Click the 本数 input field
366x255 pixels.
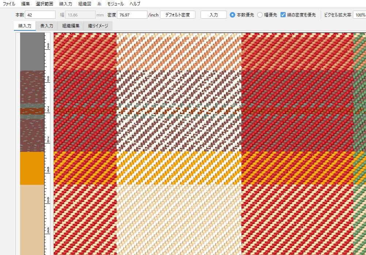(40, 15)
